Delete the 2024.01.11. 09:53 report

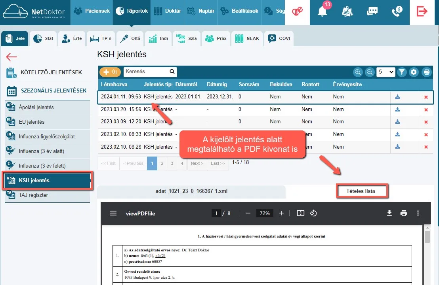click(x=426, y=97)
